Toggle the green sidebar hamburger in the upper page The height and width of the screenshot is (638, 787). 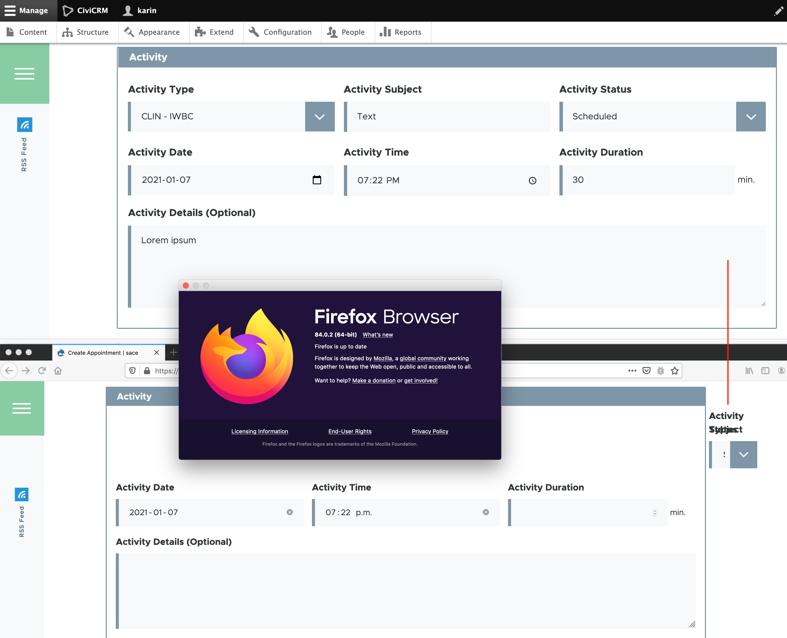pos(24,74)
